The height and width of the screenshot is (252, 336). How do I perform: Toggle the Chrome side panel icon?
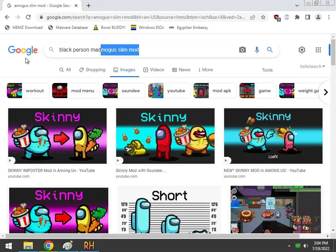point(308,17)
